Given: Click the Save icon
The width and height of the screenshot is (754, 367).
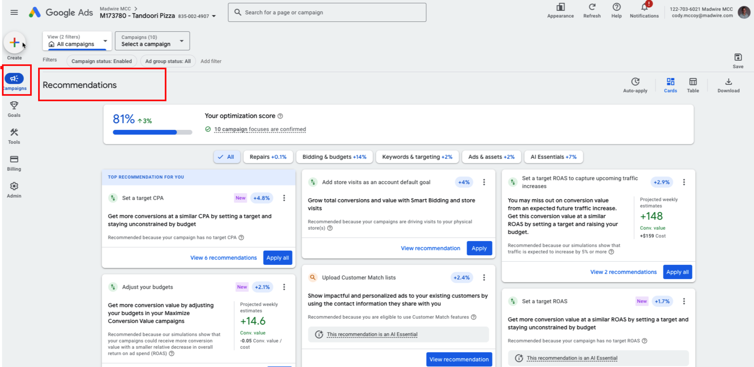Looking at the screenshot, I should tap(738, 61).
